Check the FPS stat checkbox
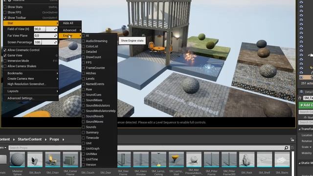313x176 pixels. click(x=84, y=63)
